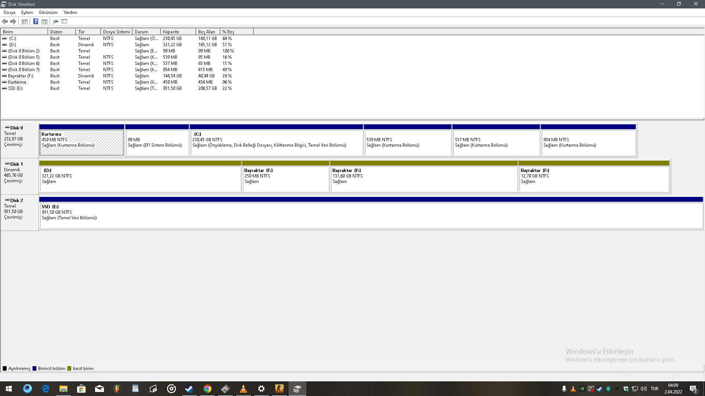Select the SSD (E:) partition block on Disk 2

371,215
